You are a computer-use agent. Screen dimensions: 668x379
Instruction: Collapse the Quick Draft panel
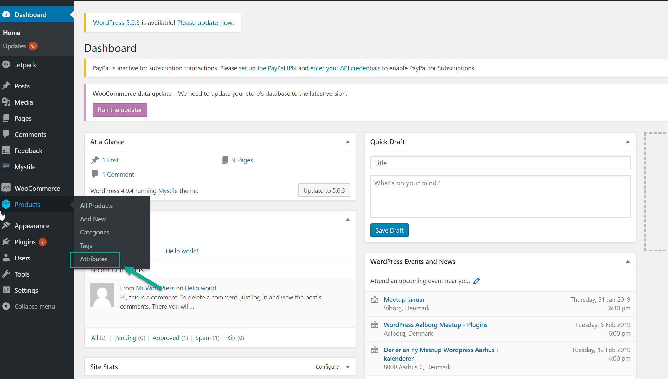(x=628, y=142)
